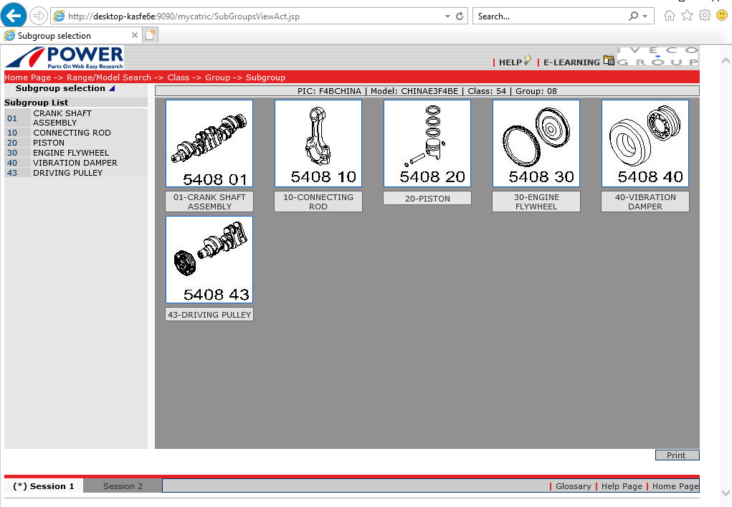Expand the address bar dropdown arrow
The height and width of the screenshot is (507, 732).
click(447, 16)
